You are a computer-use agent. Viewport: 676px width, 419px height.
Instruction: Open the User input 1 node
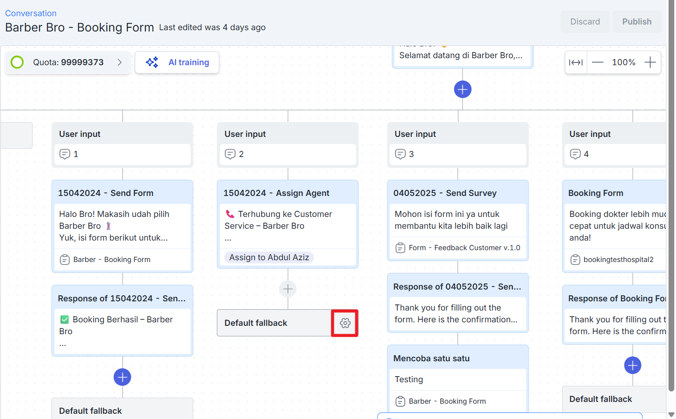coord(123,145)
